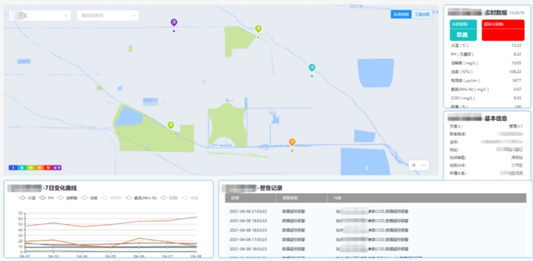
Task: Select the teal station marker on the map
Action: 312,67
